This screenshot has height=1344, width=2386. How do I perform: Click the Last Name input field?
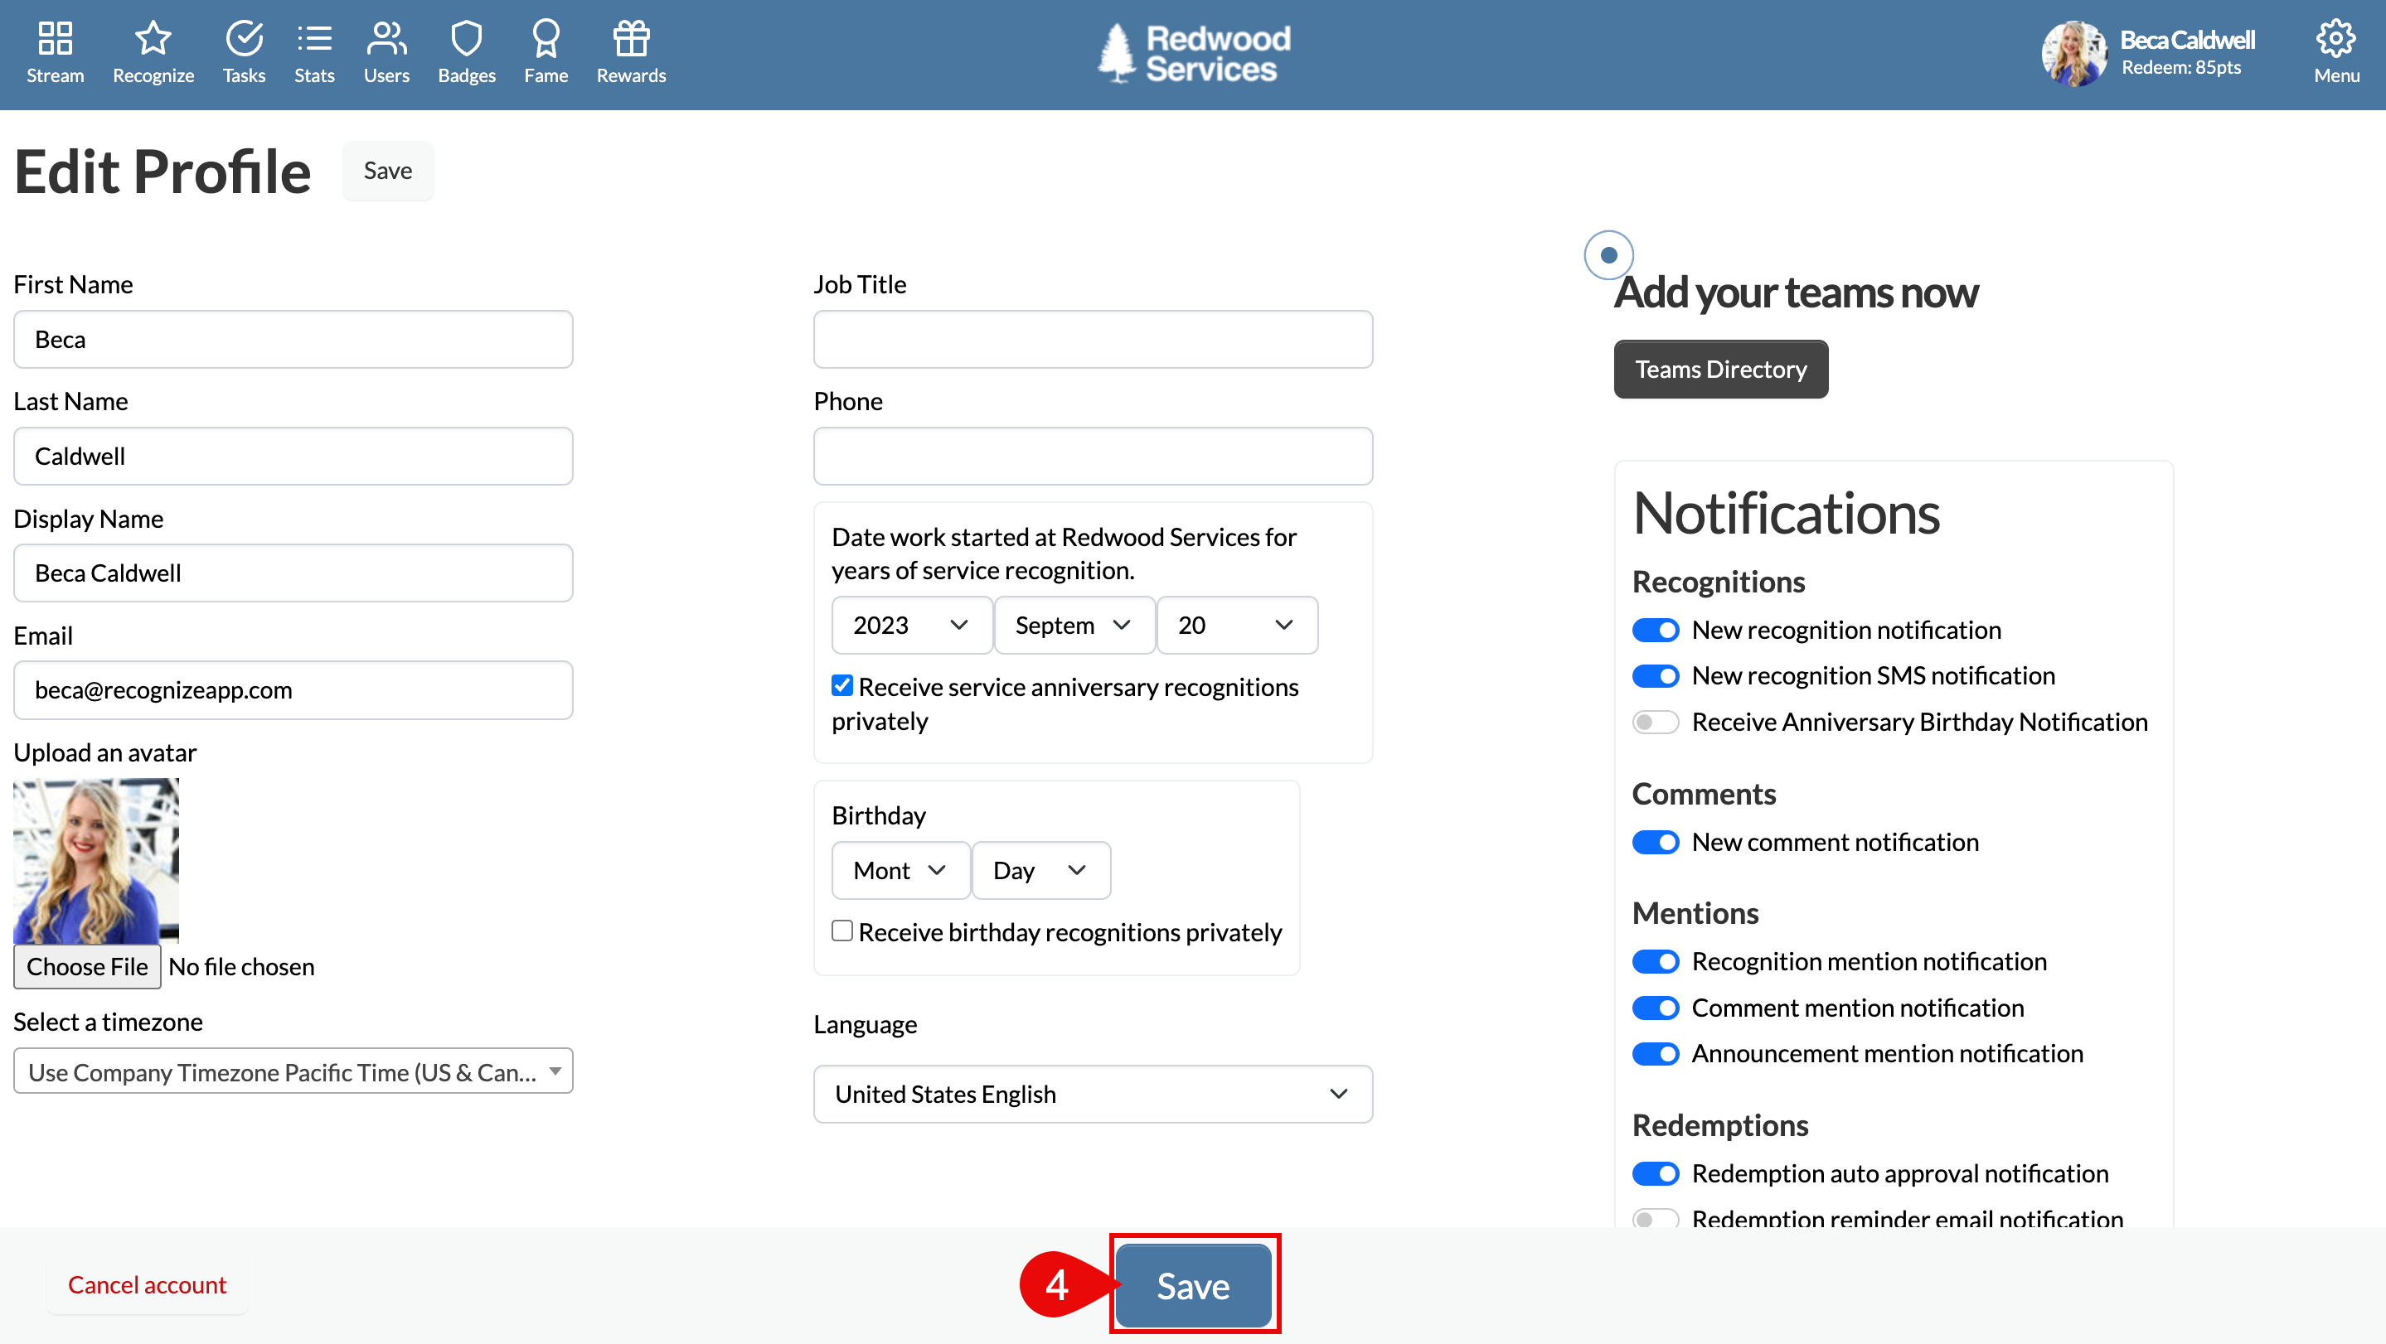tap(293, 457)
